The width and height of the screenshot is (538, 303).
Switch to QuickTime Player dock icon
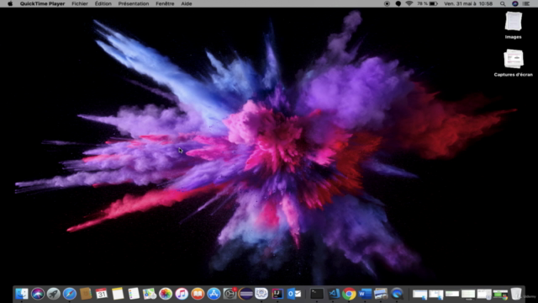coord(397,294)
